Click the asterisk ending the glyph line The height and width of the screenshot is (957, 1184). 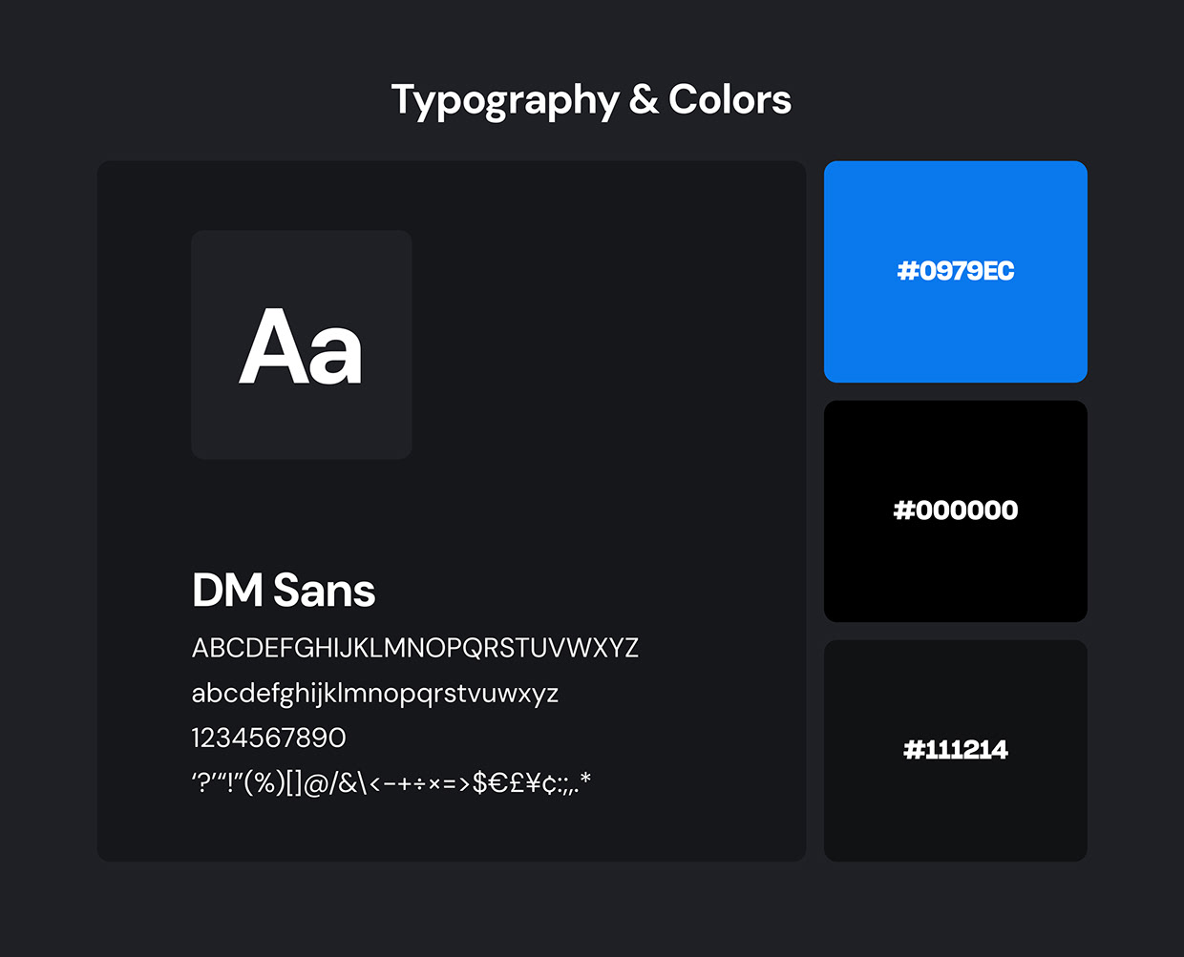585,780
